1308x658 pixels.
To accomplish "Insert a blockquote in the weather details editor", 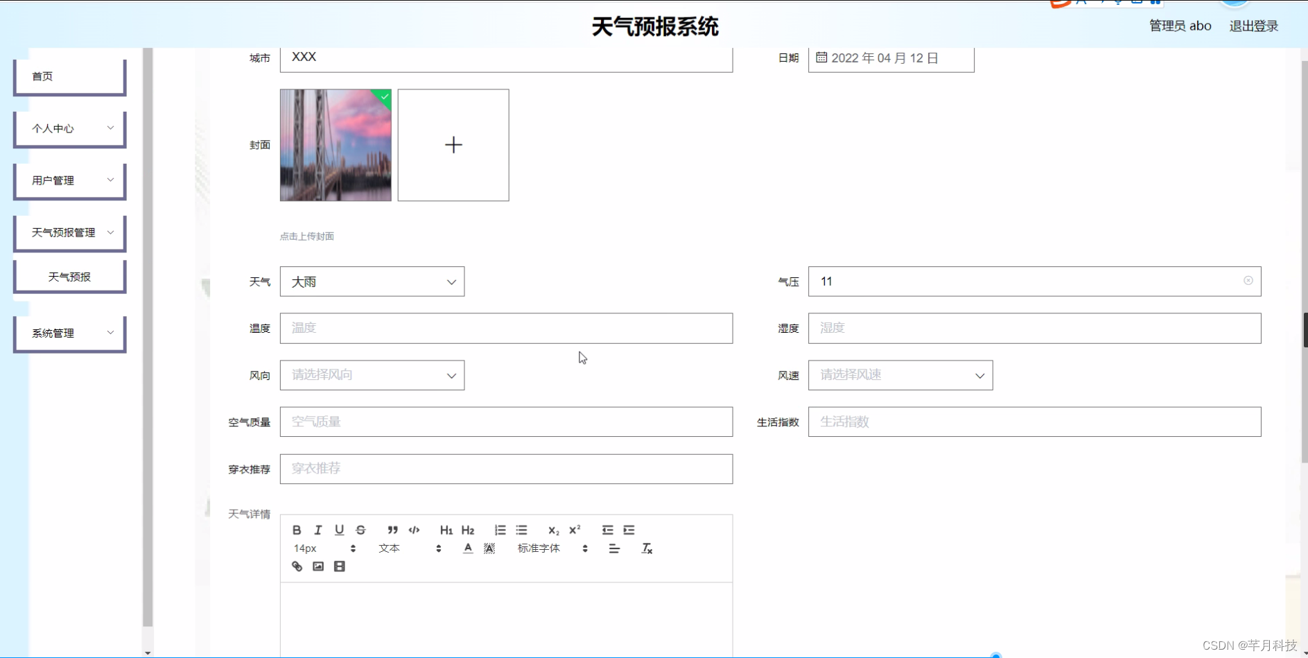I will click(392, 530).
